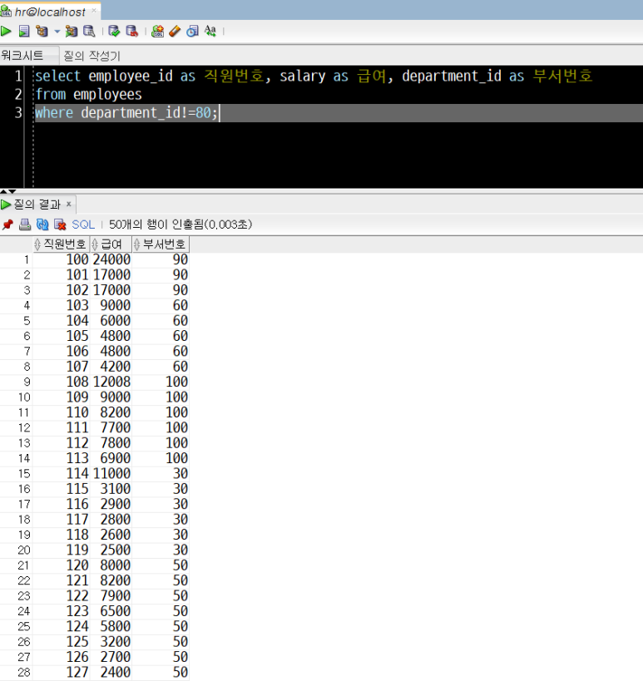Select the hr@localhost connection tab

tap(50, 12)
